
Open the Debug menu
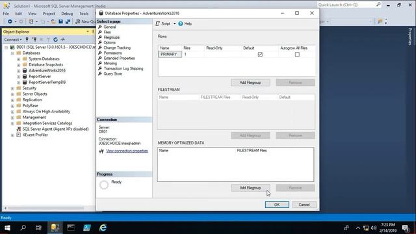67,14
